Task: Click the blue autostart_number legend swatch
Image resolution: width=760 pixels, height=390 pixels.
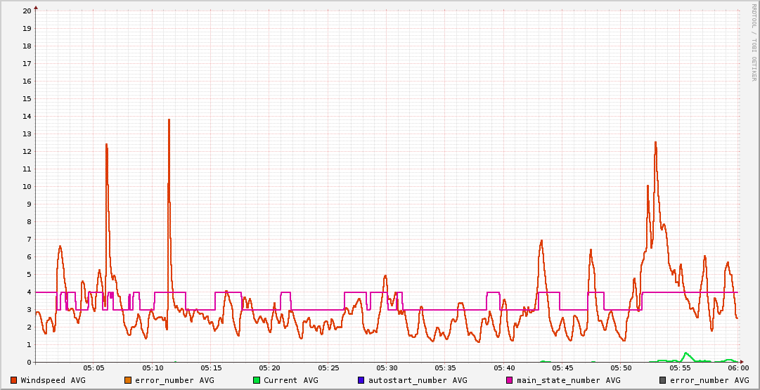Action: [361, 380]
